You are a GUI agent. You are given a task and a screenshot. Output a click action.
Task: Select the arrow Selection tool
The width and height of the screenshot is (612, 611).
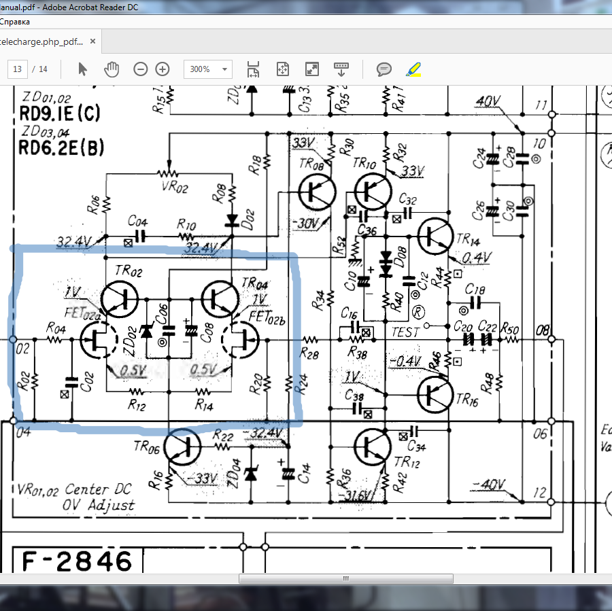[82, 69]
